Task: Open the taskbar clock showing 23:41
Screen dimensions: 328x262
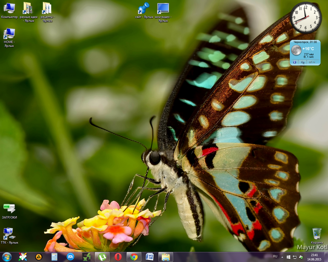Action: pos(314,257)
